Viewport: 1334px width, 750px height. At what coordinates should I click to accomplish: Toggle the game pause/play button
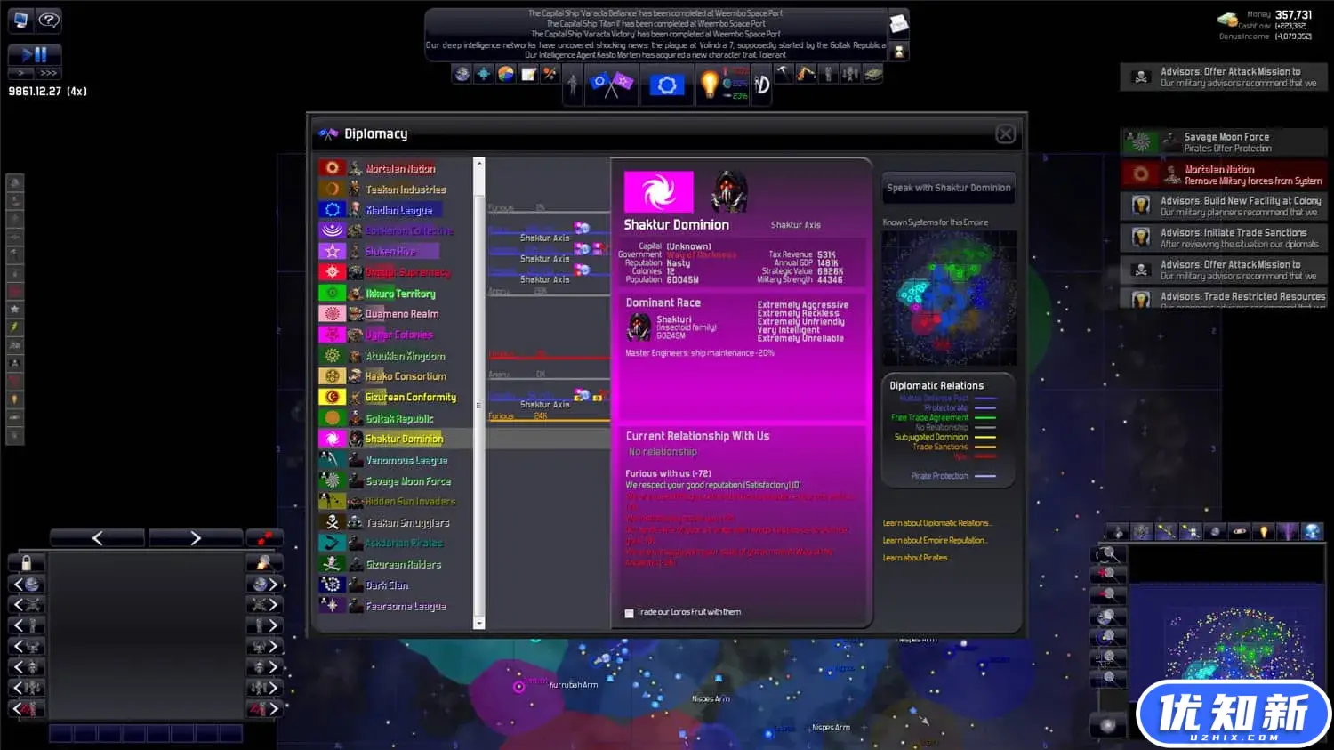35,54
